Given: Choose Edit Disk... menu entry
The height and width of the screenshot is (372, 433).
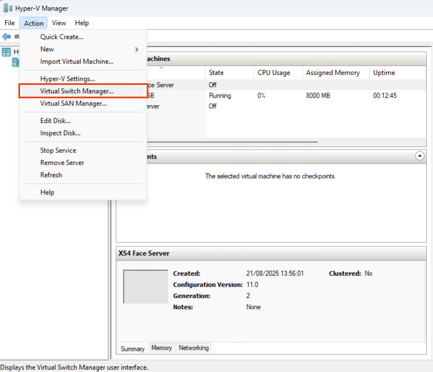Looking at the screenshot, I should point(83,121).
